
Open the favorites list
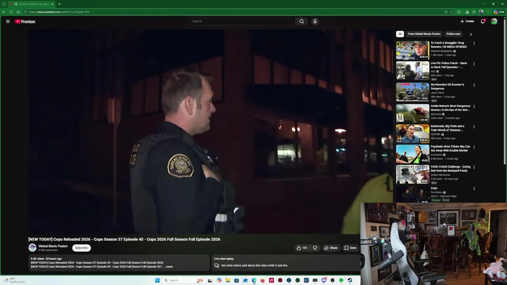474,12
